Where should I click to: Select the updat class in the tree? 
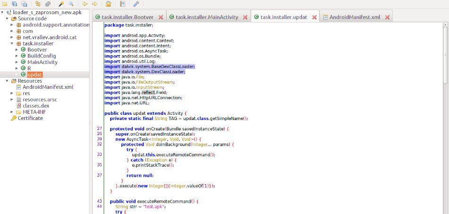point(35,75)
